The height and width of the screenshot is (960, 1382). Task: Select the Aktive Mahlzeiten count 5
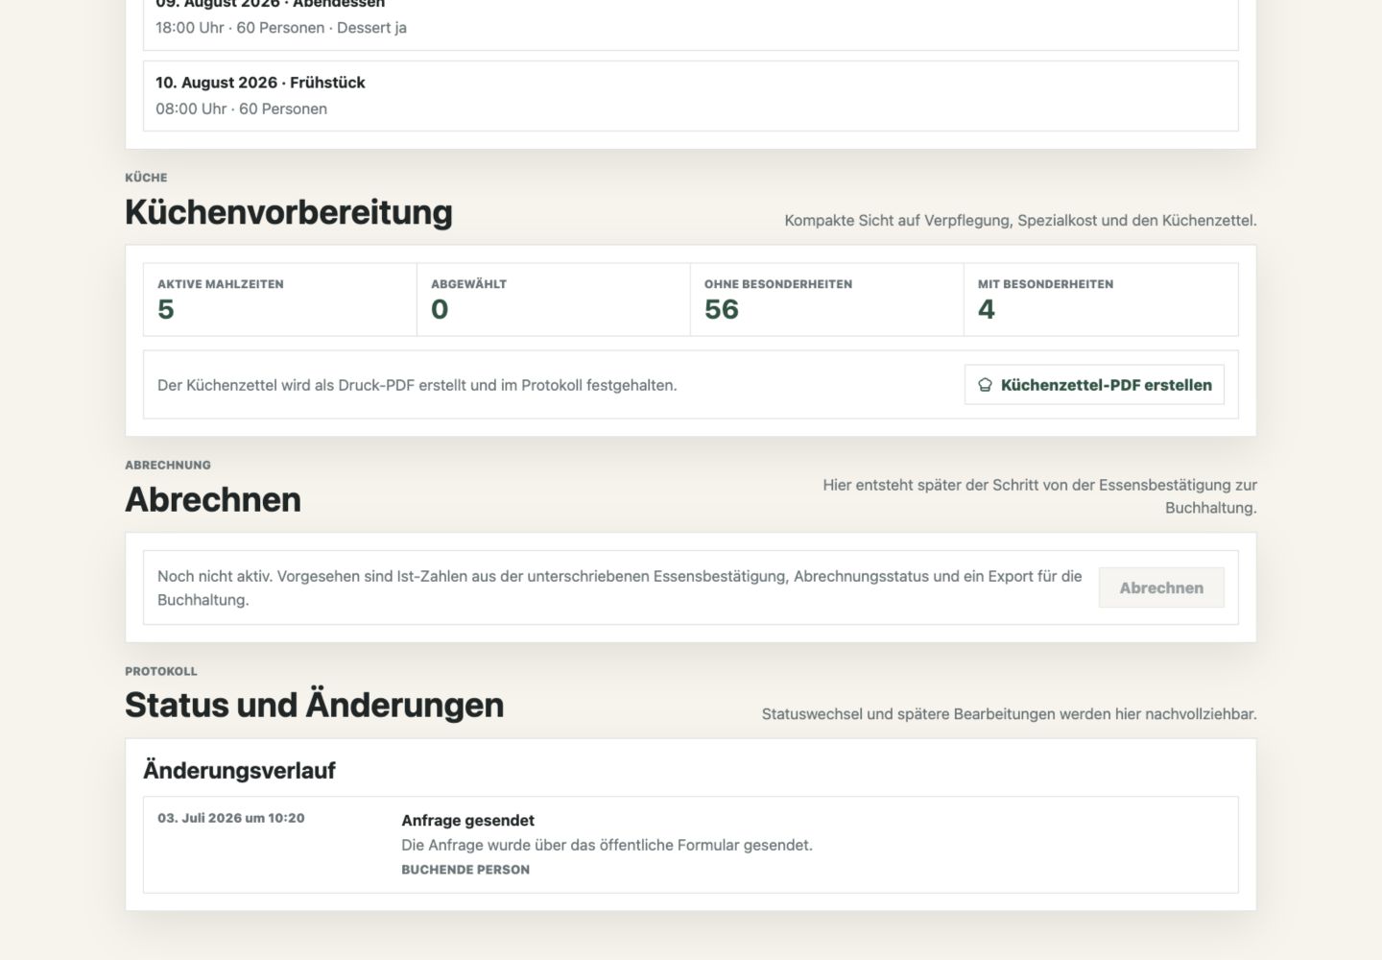(166, 309)
